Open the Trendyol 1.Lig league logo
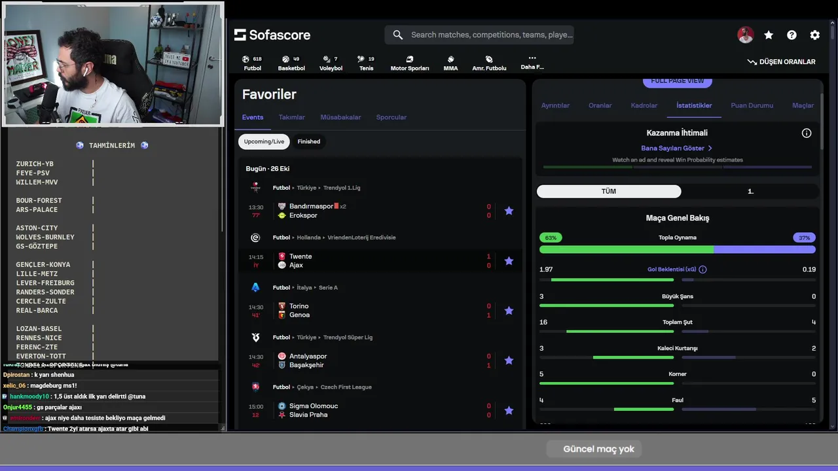The image size is (838, 471). pyautogui.click(x=255, y=188)
